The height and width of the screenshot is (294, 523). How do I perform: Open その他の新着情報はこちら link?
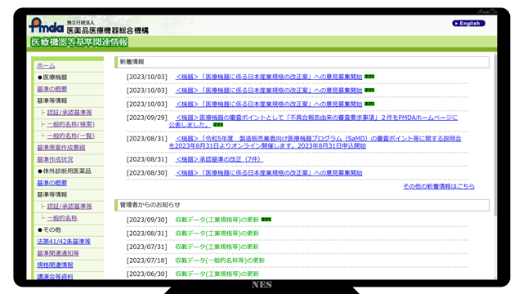click(x=439, y=186)
